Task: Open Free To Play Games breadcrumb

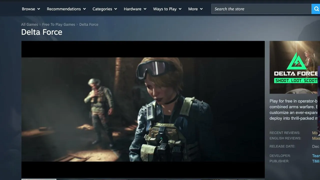Action: [58, 24]
